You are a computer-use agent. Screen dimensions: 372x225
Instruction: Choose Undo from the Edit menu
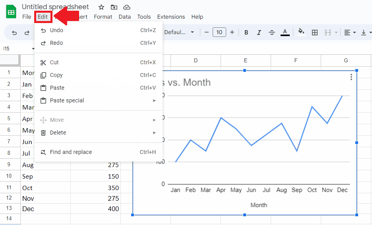pyautogui.click(x=98, y=30)
